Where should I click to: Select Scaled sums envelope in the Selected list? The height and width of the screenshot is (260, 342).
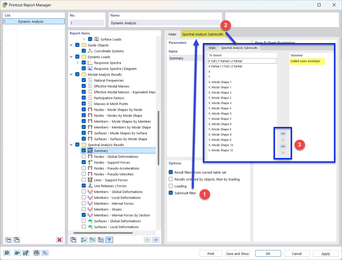click(307, 61)
